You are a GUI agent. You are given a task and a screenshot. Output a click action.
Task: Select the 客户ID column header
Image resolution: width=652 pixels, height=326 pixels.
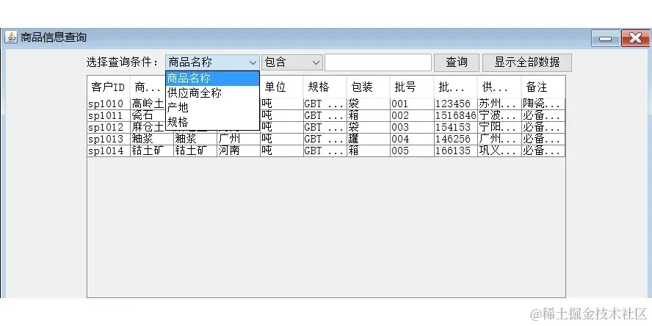click(109, 87)
